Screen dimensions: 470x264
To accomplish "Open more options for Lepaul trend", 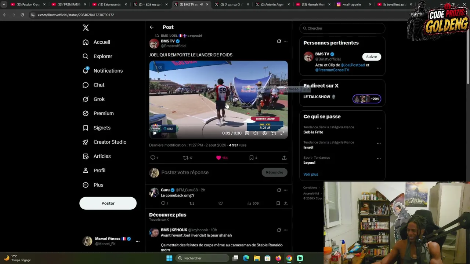I will click(379, 159).
